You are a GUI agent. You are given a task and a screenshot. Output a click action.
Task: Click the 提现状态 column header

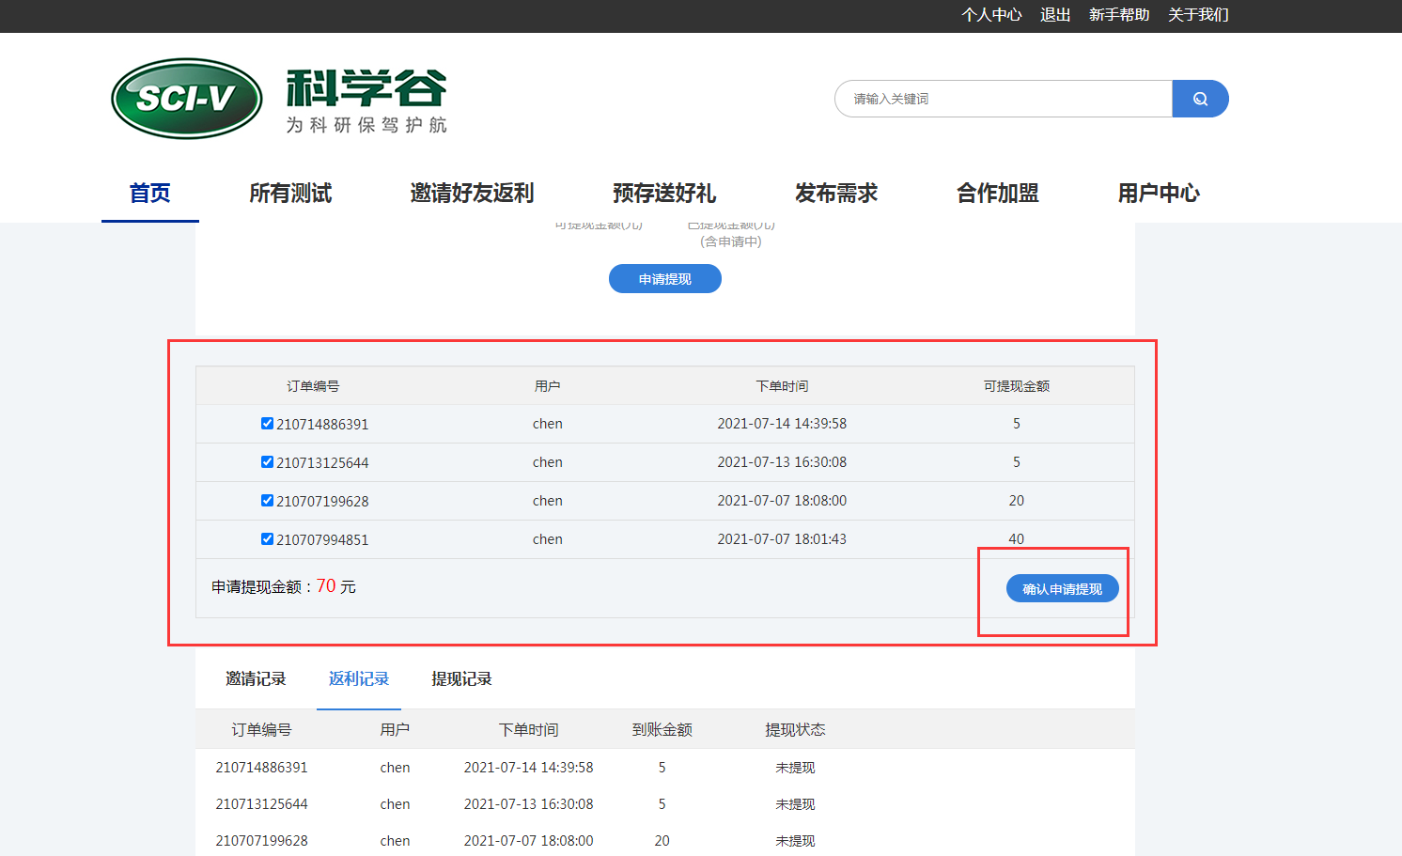tap(795, 729)
